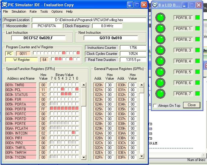Click the green color square beside PORTB, 5
207x165 pixels.
[x=198, y=72]
